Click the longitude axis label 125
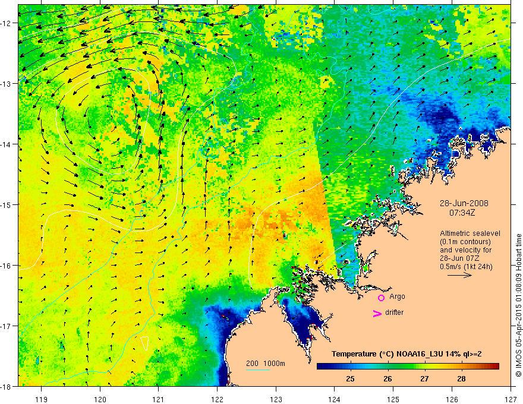 pyautogui.click(x=393, y=399)
